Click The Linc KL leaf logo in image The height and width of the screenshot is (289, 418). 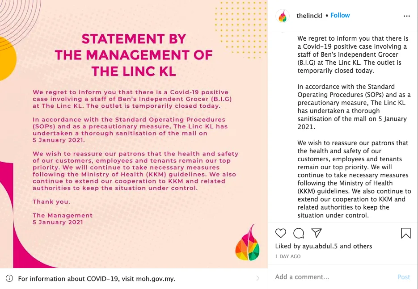[x=247, y=244]
